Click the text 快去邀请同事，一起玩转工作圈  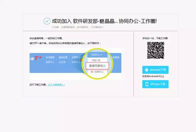coord(46,38)
